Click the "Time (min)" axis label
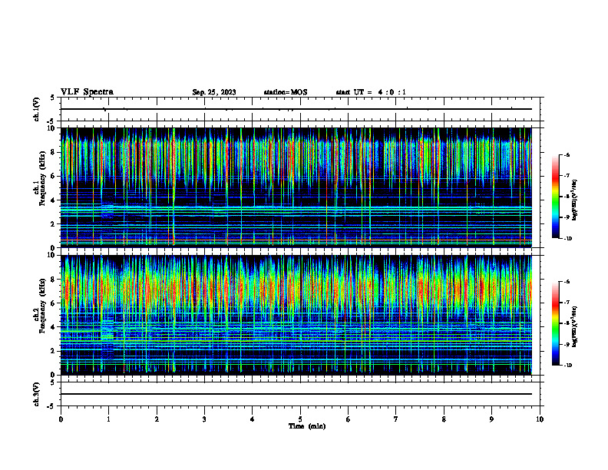The width and height of the screenshot is (608, 470). click(307, 426)
